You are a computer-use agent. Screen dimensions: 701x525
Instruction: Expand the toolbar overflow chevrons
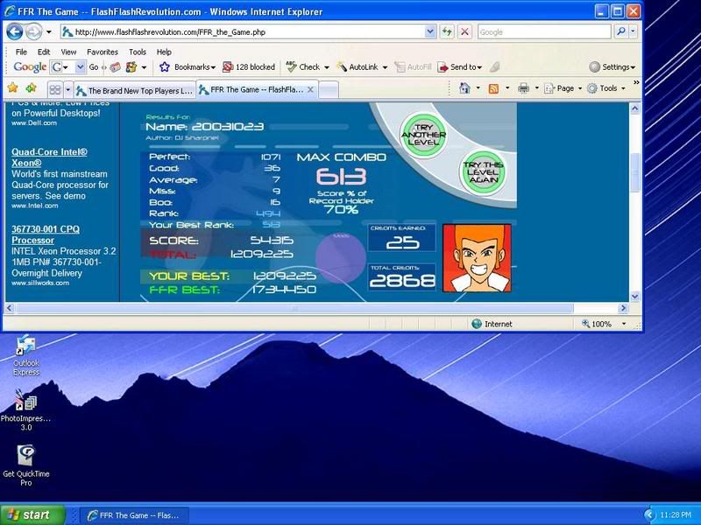(636, 82)
